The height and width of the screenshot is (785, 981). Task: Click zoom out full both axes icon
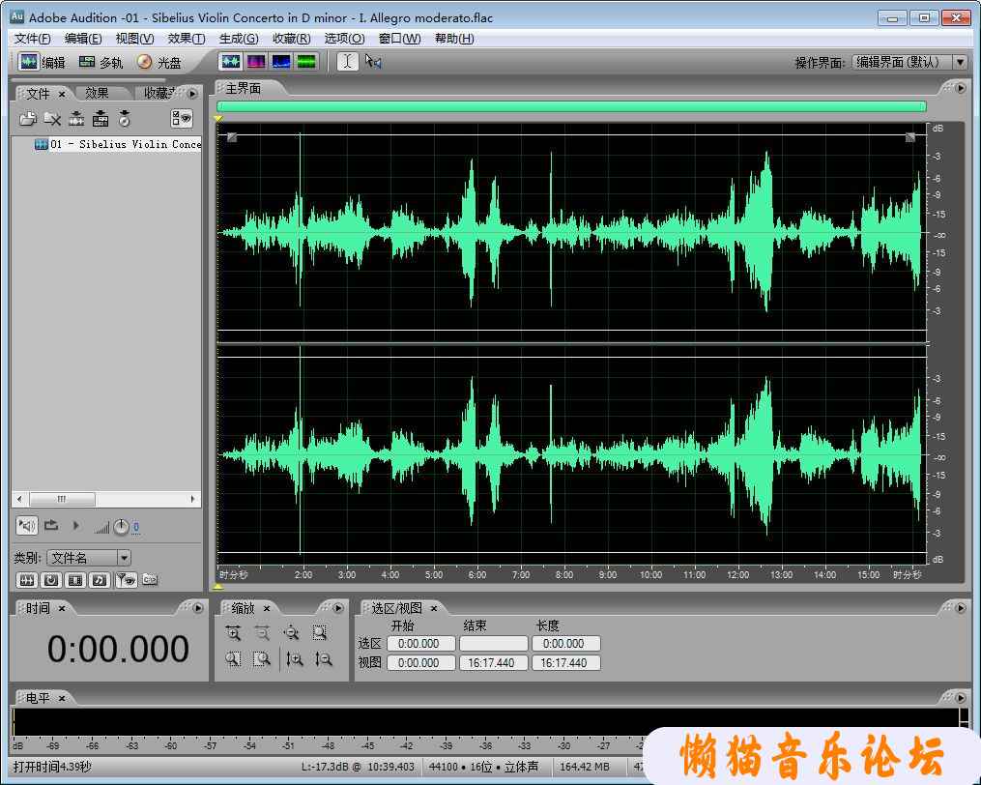291,633
